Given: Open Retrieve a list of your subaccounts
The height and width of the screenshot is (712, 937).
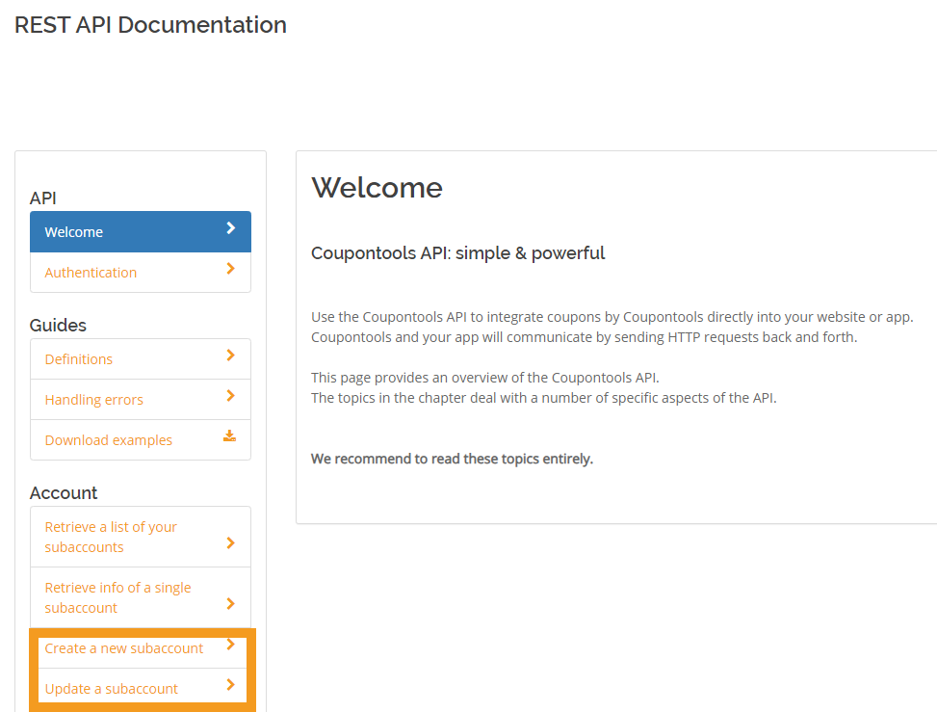Looking at the screenshot, I should click(x=111, y=537).
